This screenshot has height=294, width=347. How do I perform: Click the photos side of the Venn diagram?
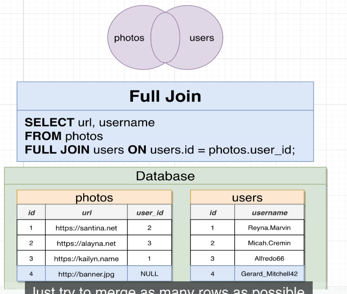click(129, 38)
